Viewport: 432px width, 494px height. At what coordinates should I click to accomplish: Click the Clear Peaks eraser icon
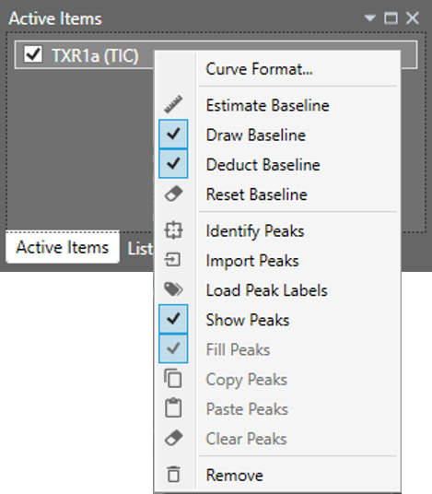coord(173,438)
